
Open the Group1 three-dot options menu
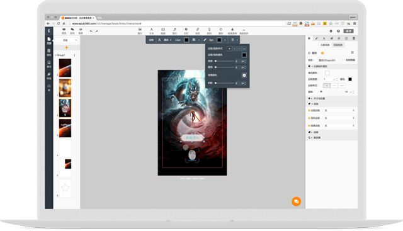(74, 55)
